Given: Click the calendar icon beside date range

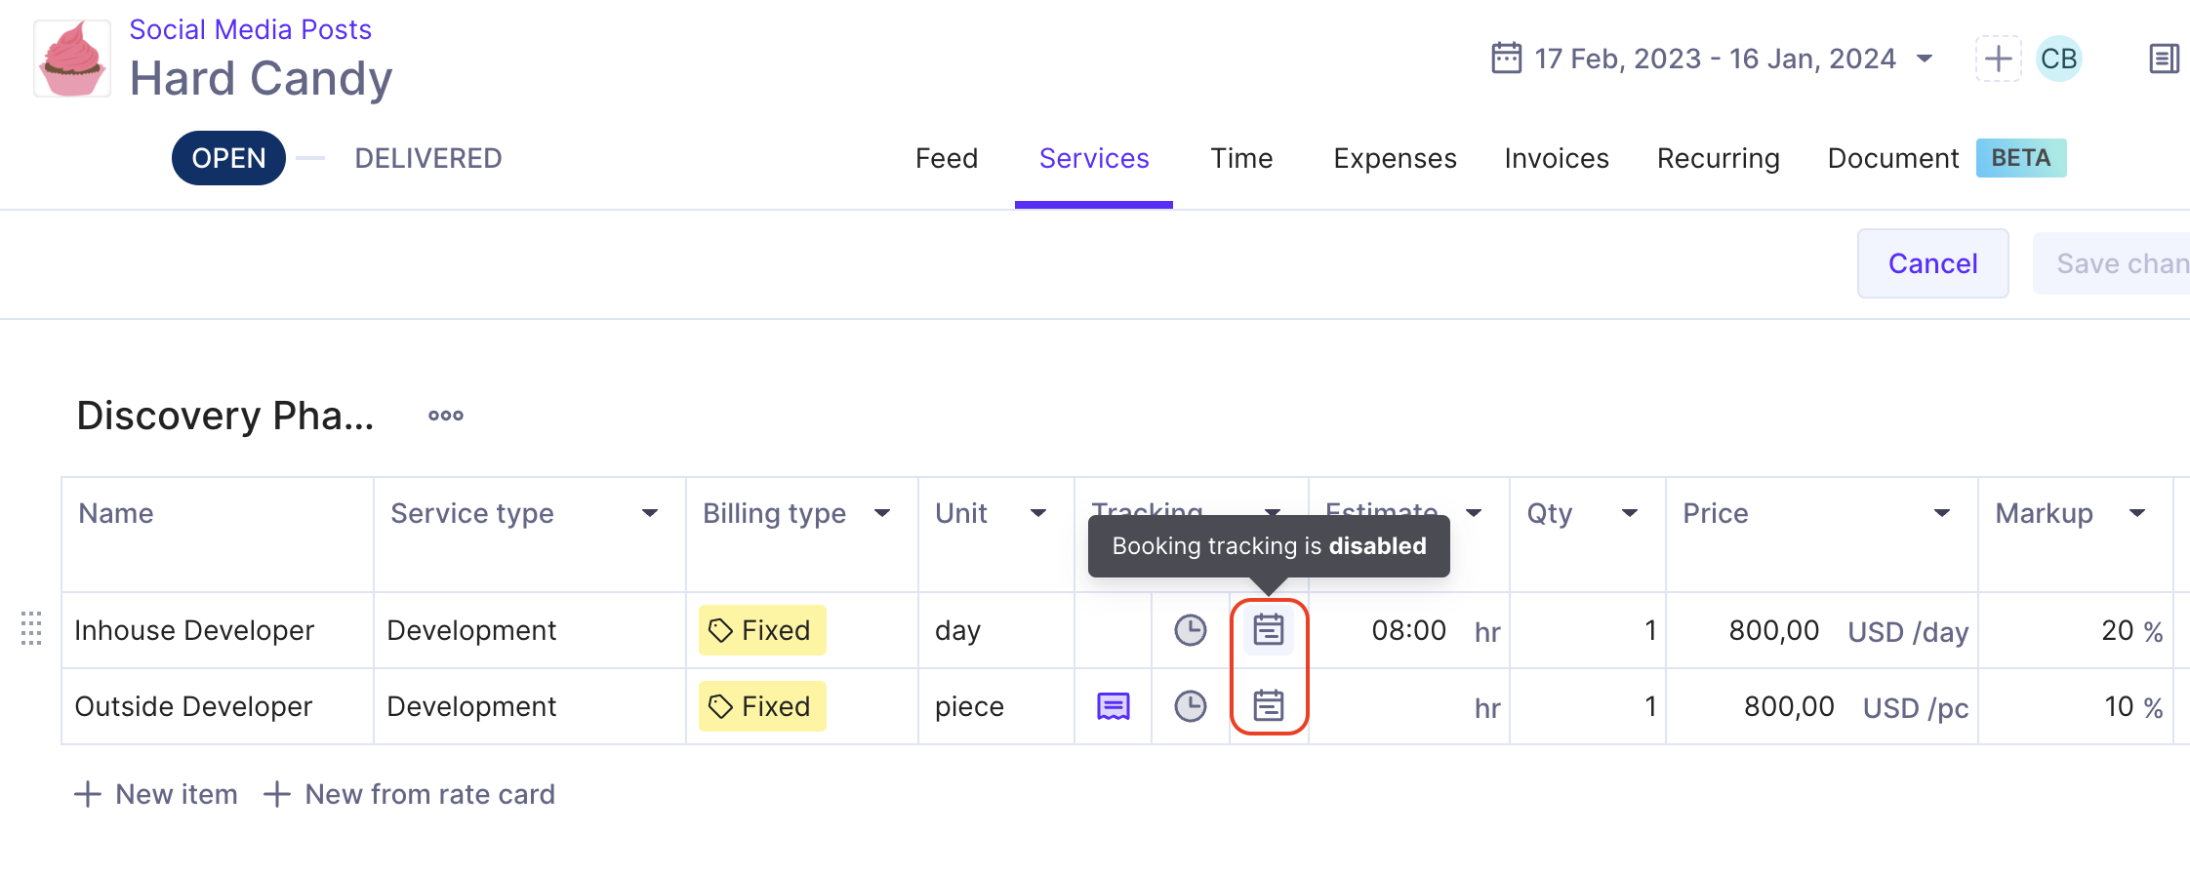Looking at the screenshot, I should (x=1506, y=58).
